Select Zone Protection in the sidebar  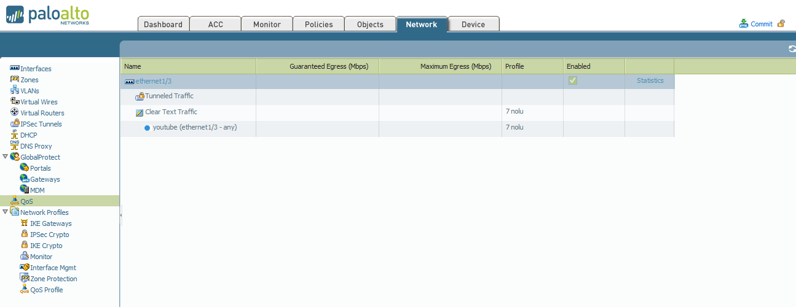point(54,279)
